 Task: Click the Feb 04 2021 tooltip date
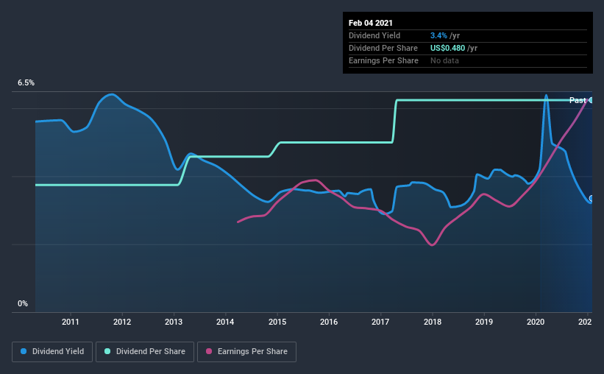pos(371,23)
